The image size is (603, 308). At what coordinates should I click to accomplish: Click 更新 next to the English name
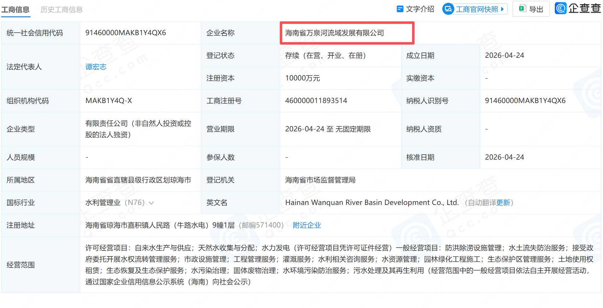503,203
